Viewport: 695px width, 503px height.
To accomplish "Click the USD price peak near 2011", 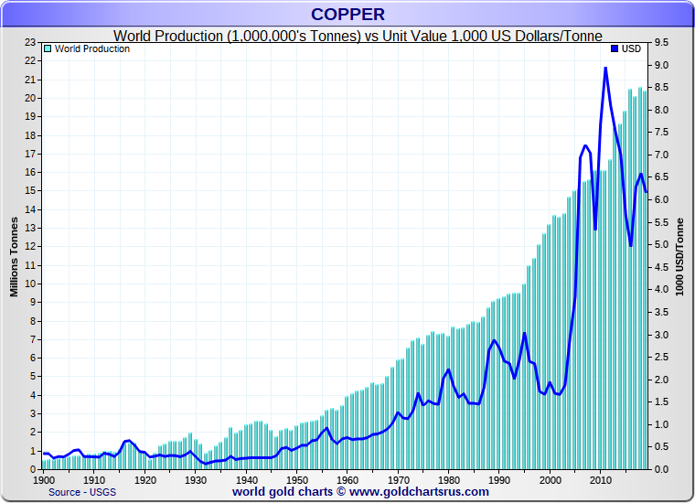I will coord(605,69).
